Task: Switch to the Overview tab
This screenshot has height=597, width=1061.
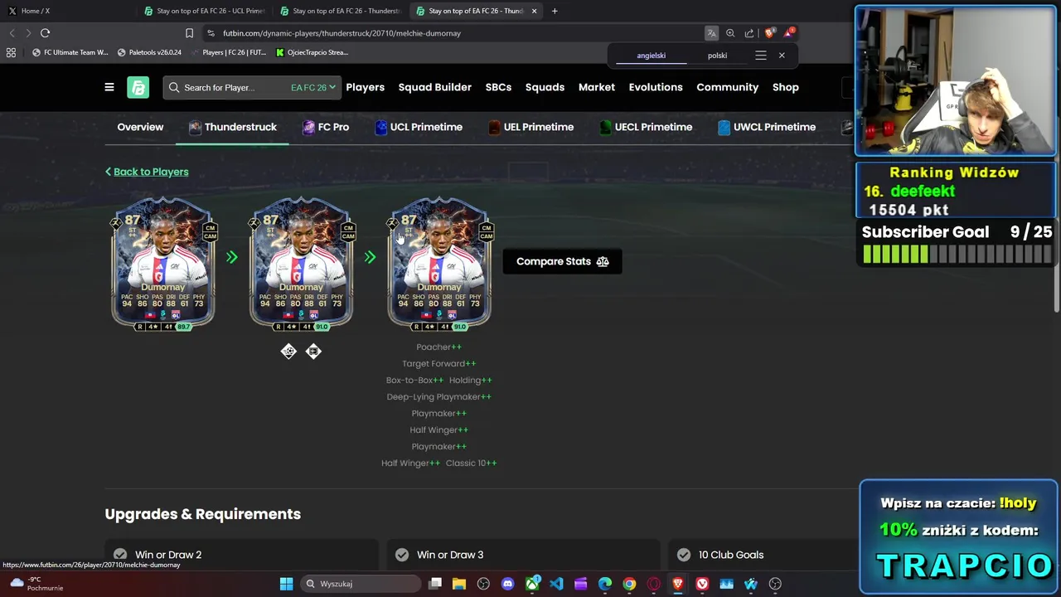Action: pyautogui.click(x=140, y=127)
